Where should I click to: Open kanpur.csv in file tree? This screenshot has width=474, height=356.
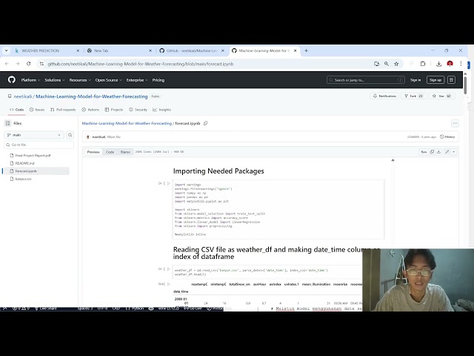[x=24, y=179]
